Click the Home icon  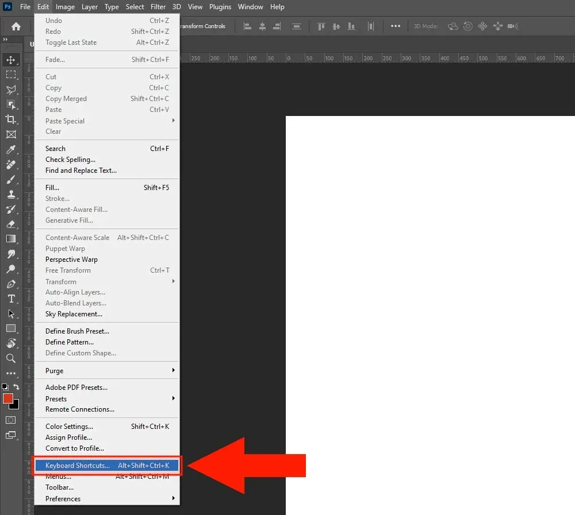pos(16,26)
